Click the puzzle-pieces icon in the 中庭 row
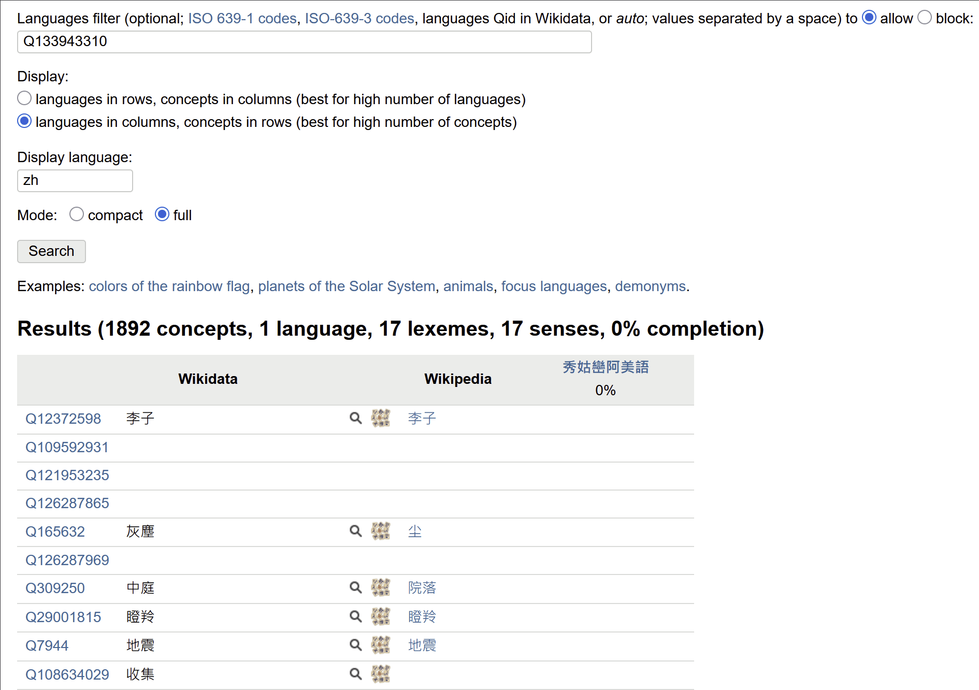The height and width of the screenshot is (690, 979). tap(381, 587)
